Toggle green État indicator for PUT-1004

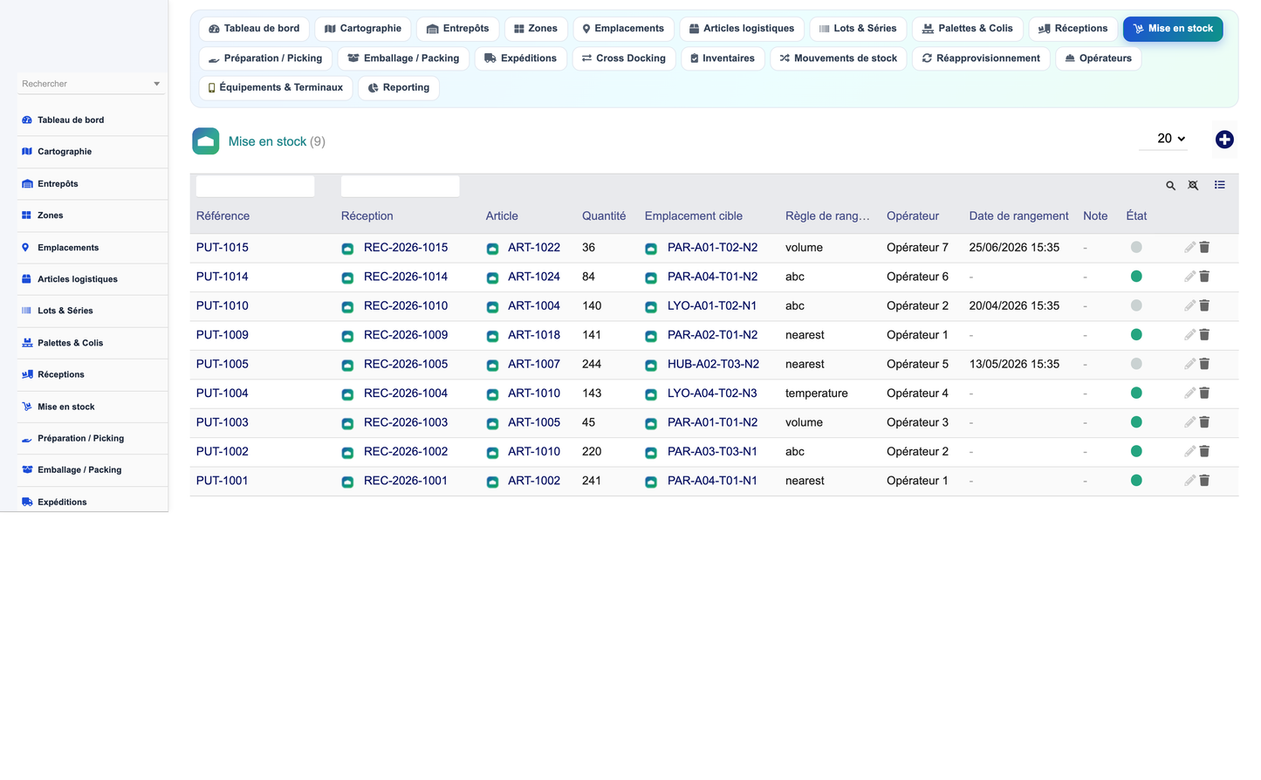coord(1136,393)
